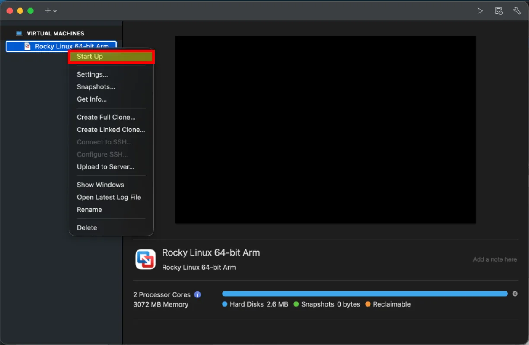Image resolution: width=529 pixels, height=345 pixels.
Task: Select Rocky Linux 64-bit Arm in sidebar
Action: [x=61, y=46]
